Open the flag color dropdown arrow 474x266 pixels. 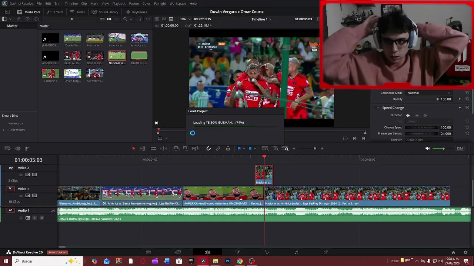(x=244, y=149)
